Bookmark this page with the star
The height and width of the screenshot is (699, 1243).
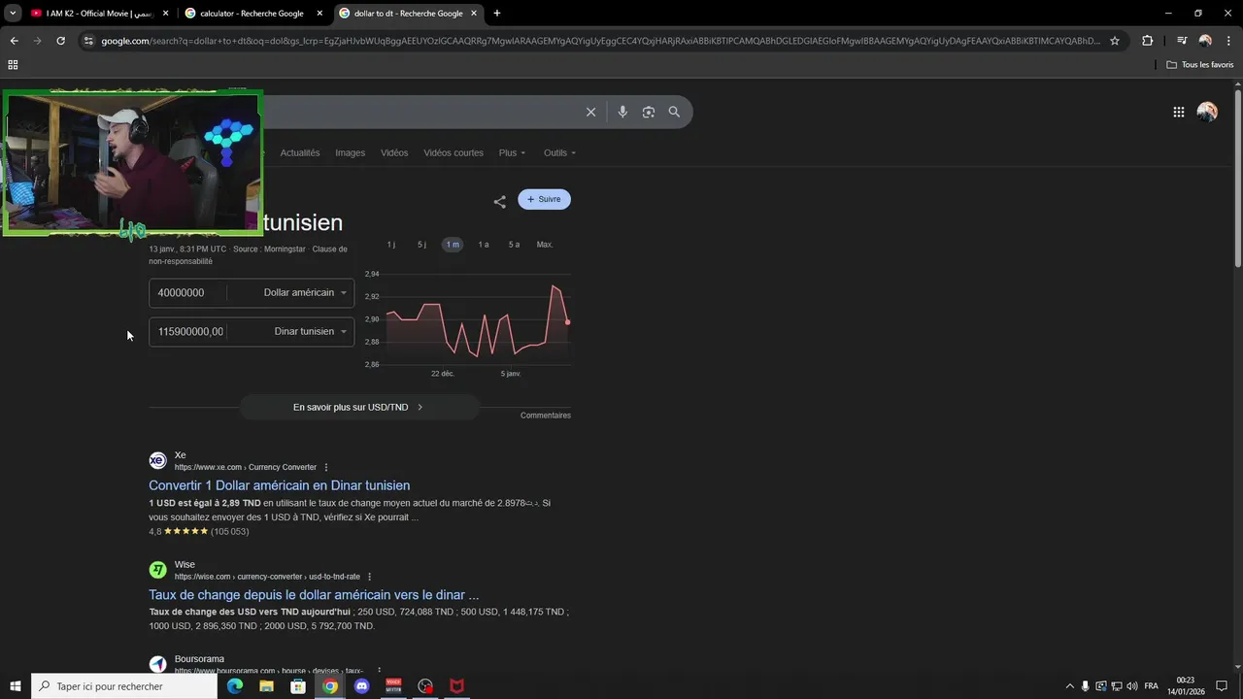pos(1115,41)
